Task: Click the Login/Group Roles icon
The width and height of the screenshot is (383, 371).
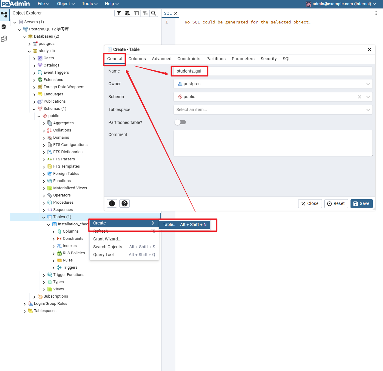Action: [30, 304]
